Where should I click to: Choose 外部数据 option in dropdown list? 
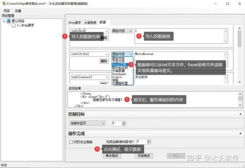[x=118, y=71]
